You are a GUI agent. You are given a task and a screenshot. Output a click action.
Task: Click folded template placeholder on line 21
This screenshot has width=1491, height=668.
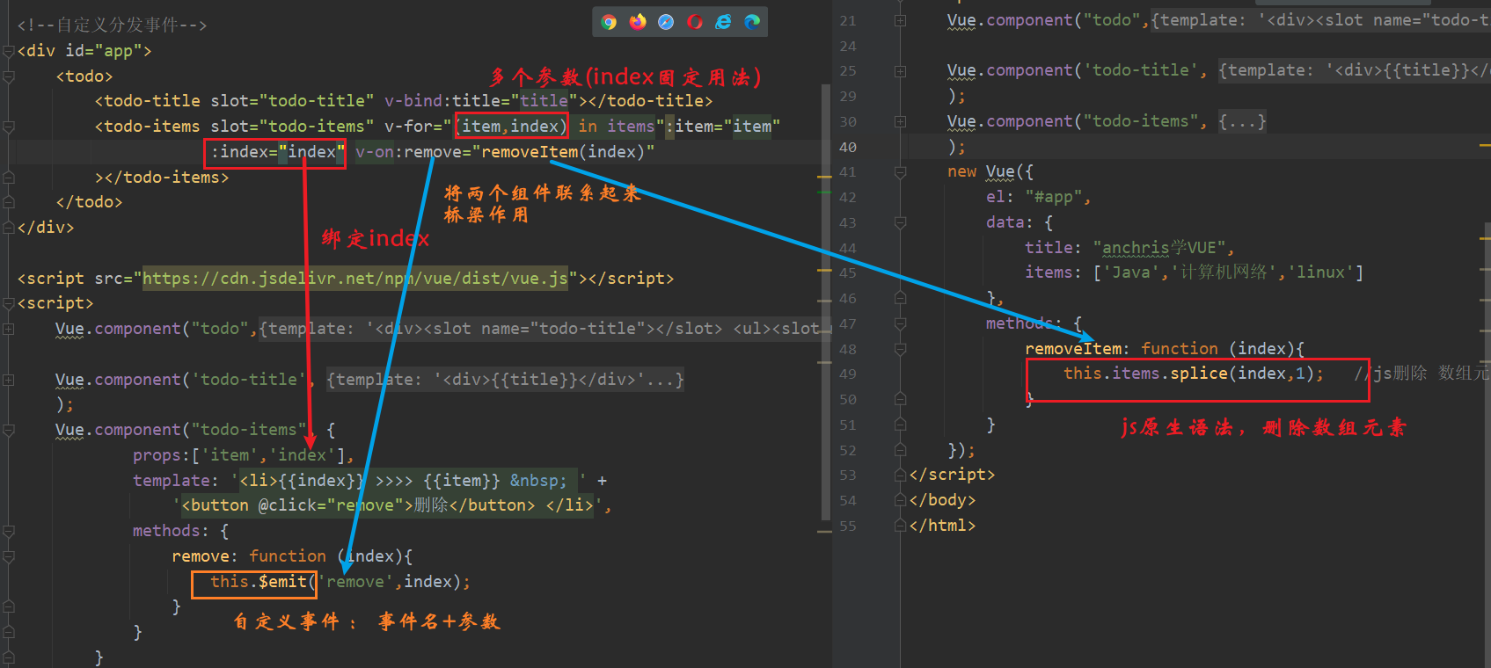pos(1321,20)
